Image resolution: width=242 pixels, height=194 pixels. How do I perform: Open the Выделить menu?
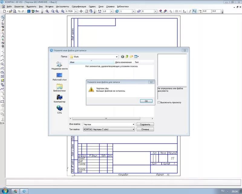click(x=31, y=6)
